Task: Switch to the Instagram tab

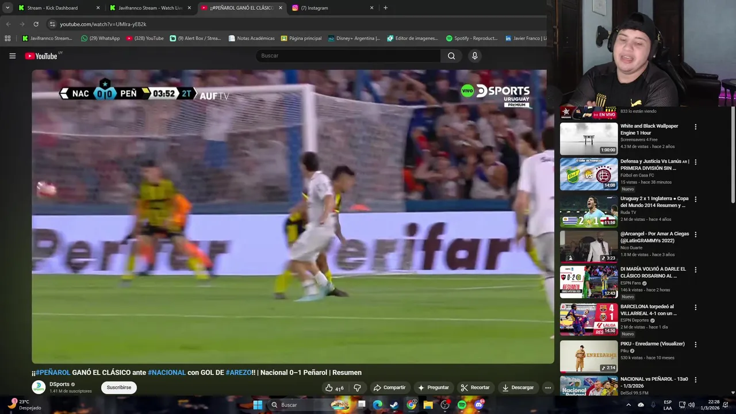Action: click(x=333, y=8)
